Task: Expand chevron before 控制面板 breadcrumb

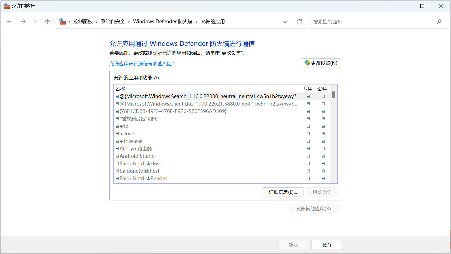Action: click(69, 22)
